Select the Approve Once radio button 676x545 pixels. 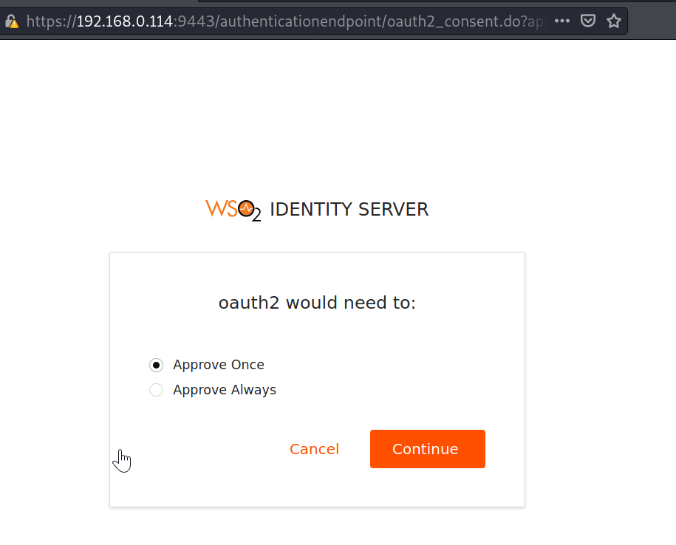(156, 365)
